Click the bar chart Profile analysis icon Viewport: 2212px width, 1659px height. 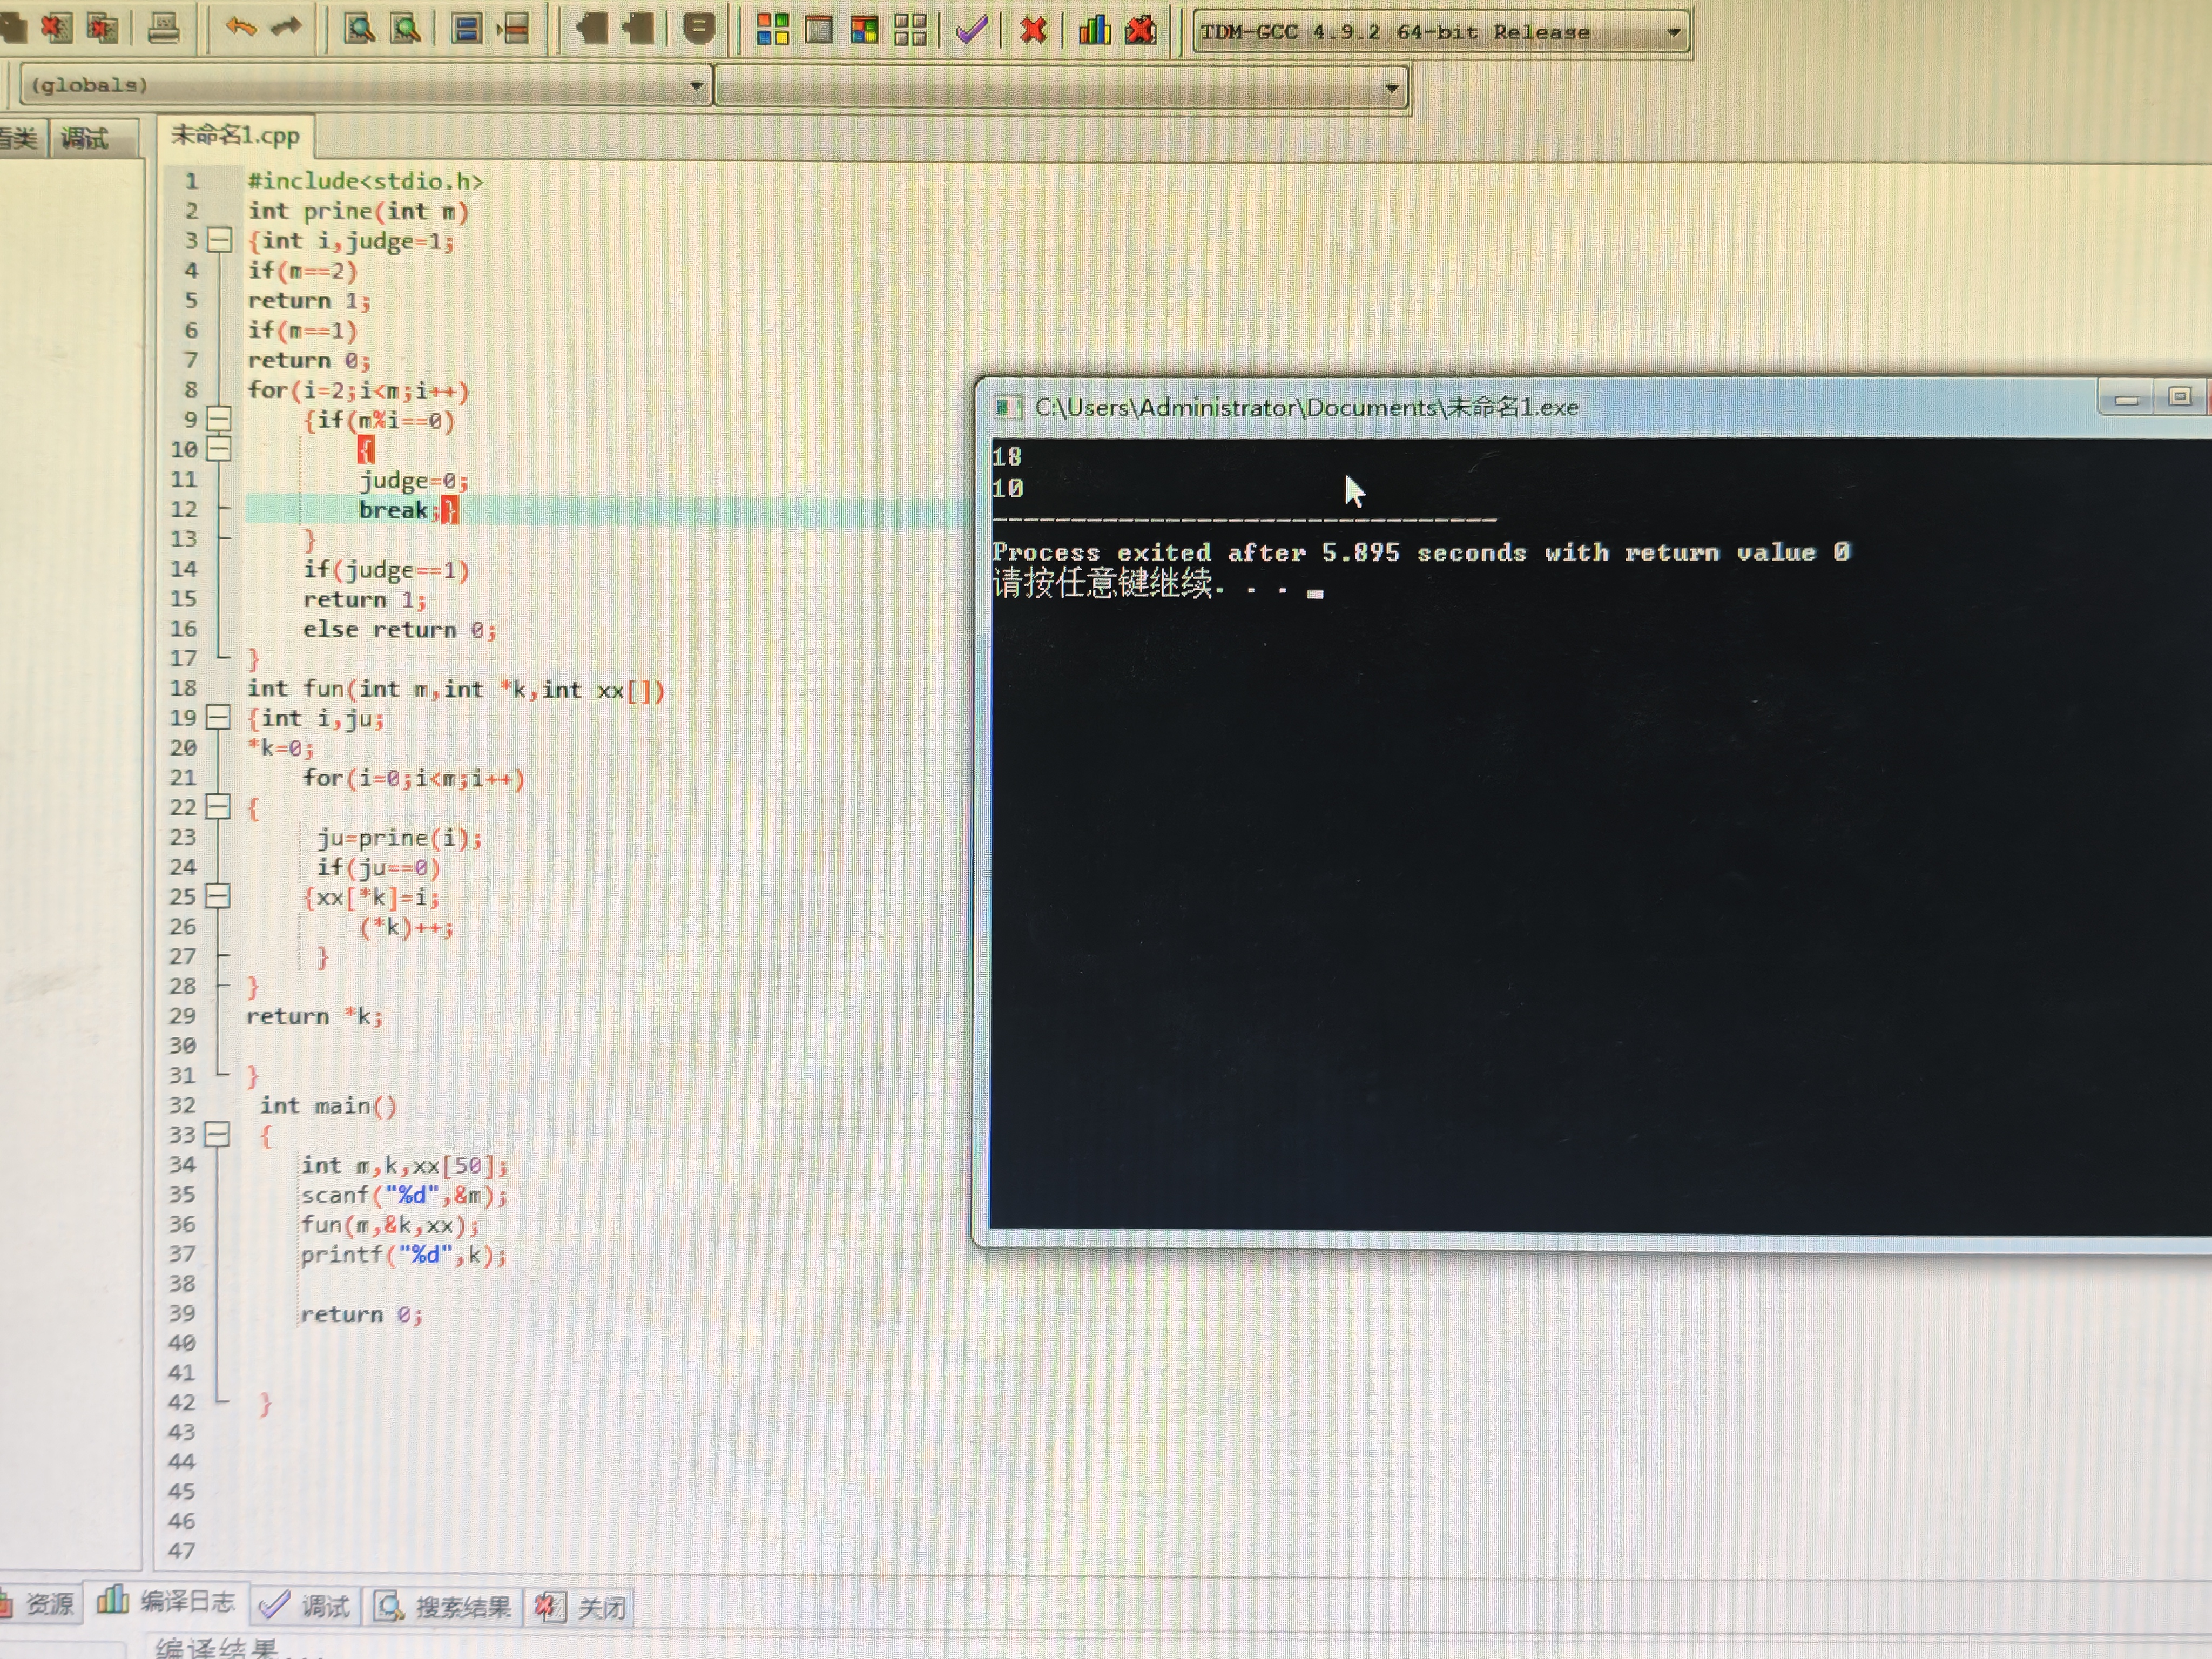[x=1094, y=30]
